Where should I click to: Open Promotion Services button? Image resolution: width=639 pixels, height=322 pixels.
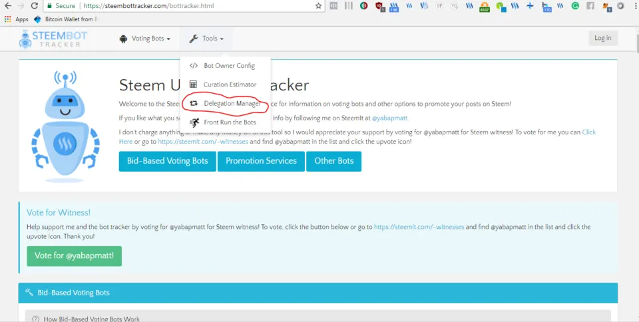[x=261, y=161]
